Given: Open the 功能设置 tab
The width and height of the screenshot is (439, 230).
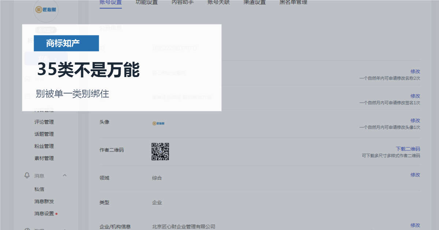Looking at the screenshot, I should coord(146,2).
